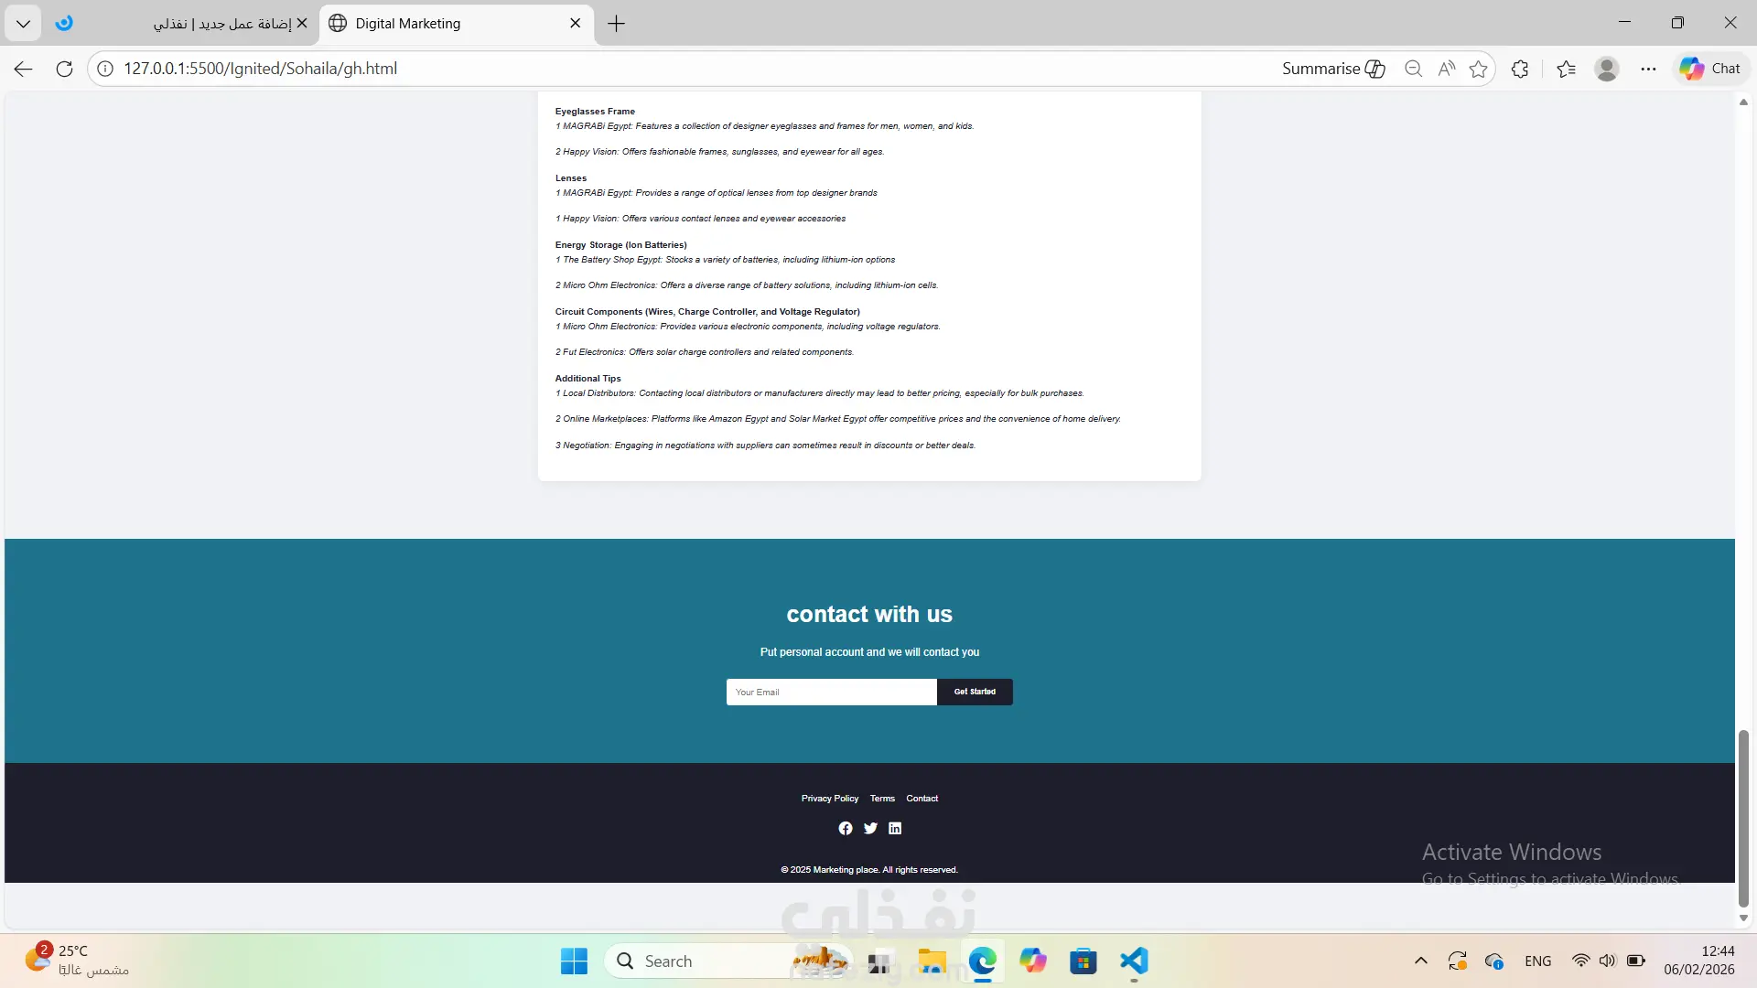Click the Facebook icon in footer
Screen dimensions: 1757x988
tap(845, 828)
